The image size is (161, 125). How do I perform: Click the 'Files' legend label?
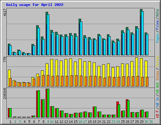point(158,25)
